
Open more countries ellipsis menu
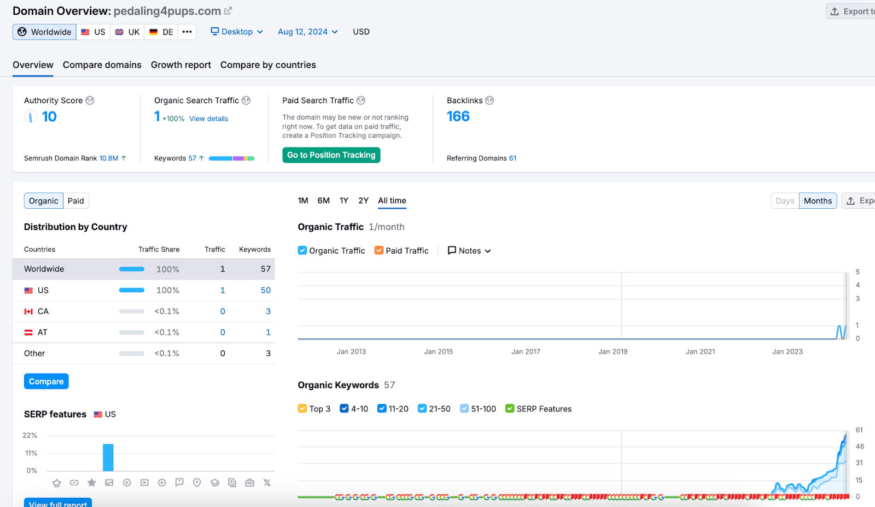coord(187,32)
